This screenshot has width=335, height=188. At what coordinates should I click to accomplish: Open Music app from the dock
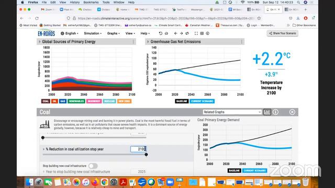[86, 182]
